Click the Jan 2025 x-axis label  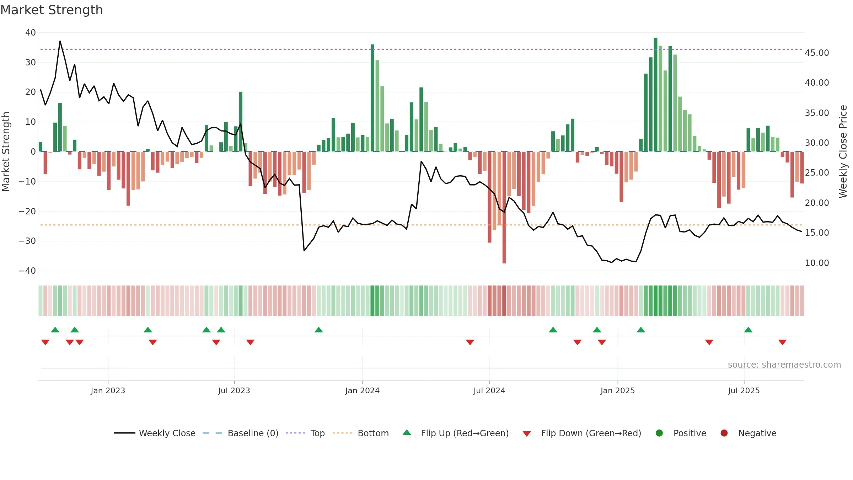click(618, 390)
